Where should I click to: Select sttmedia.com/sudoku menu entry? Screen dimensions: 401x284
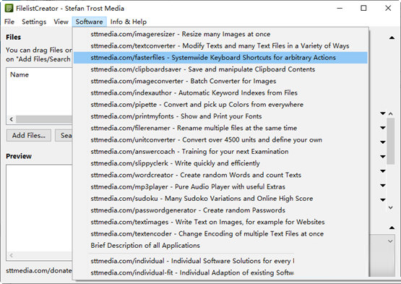[220, 199]
